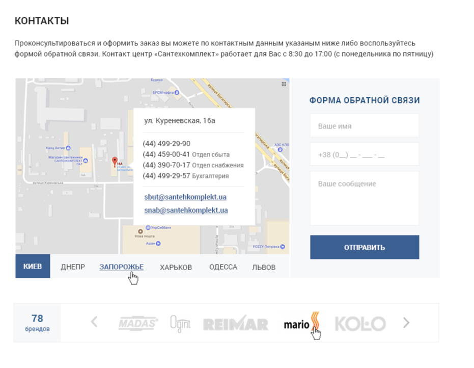The width and height of the screenshot is (474, 368).
Task: Click the red location pin on the map
Action: pos(115,162)
